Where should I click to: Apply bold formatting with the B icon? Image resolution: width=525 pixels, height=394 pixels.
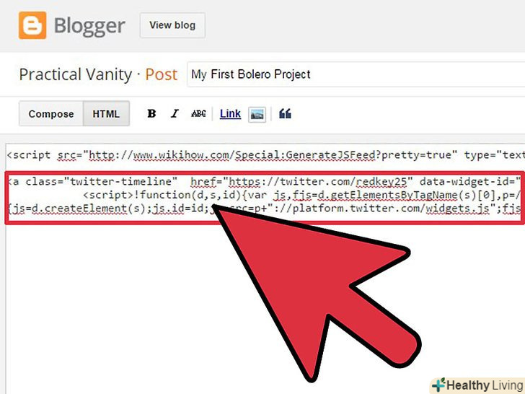(x=151, y=114)
